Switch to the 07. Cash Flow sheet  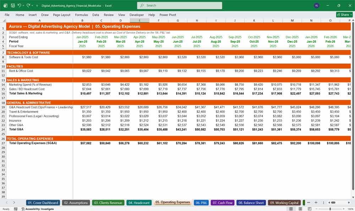click(223, 203)
